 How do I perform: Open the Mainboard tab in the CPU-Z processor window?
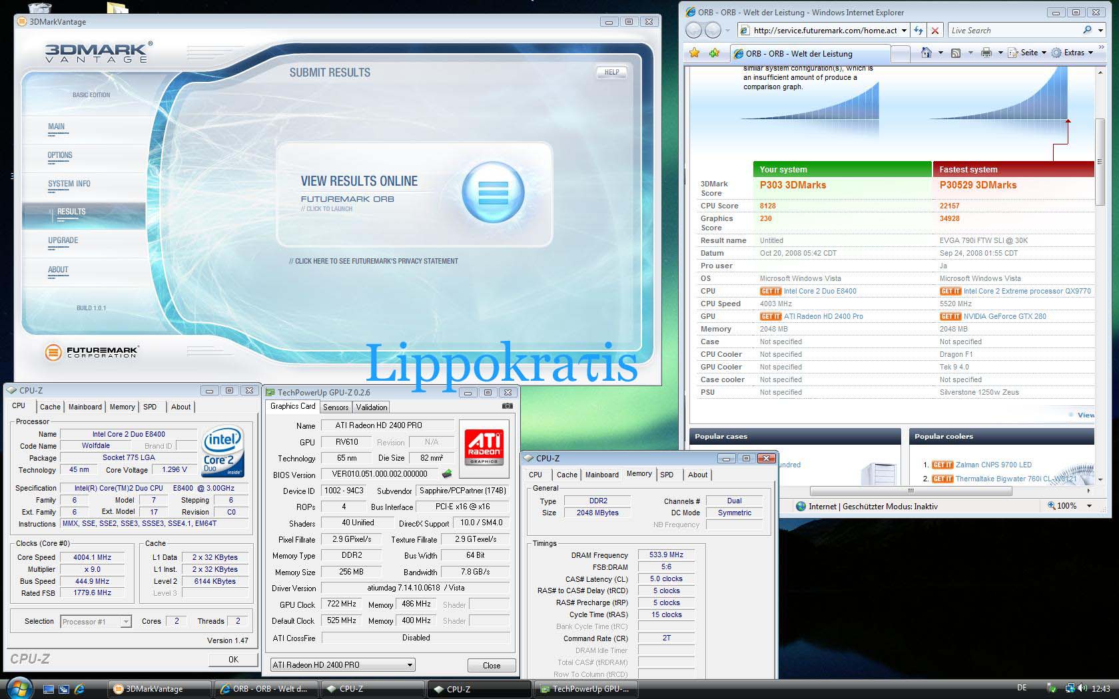85,407
